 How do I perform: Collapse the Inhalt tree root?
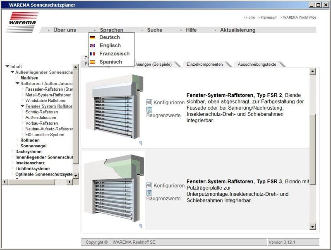7,66
